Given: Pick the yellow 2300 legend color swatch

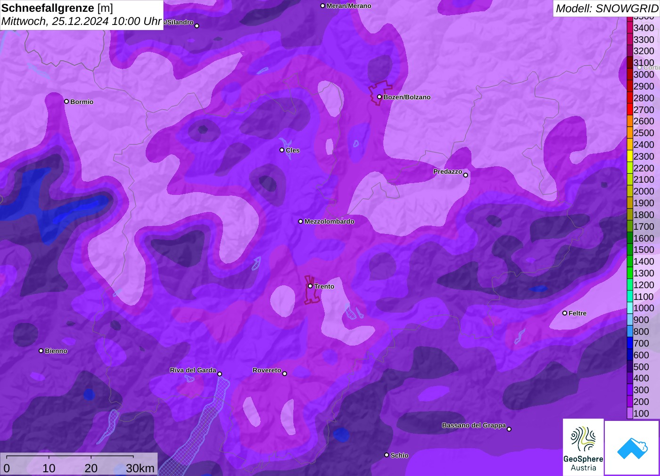Looking at the screenshot, I should pyautogui.click(x=630, y=156).
